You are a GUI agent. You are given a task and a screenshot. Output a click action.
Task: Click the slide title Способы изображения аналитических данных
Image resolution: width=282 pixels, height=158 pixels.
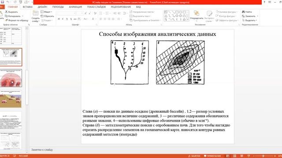157,34
